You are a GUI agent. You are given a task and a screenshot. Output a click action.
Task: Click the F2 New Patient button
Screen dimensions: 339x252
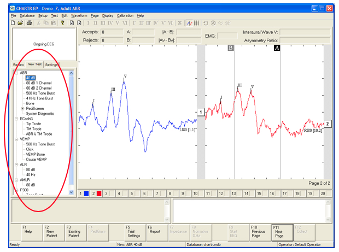(x=54, y=232)
